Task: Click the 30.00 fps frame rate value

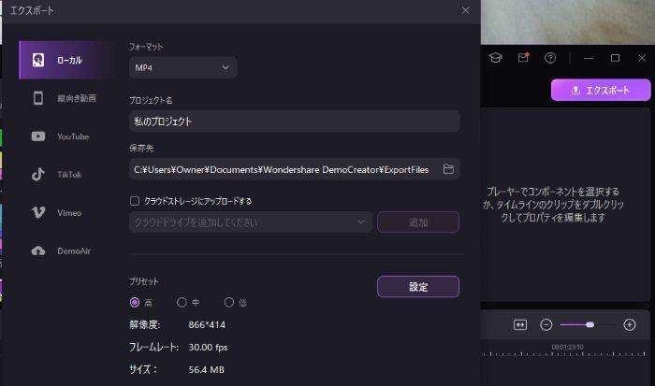Action: (x=208, y=347)
